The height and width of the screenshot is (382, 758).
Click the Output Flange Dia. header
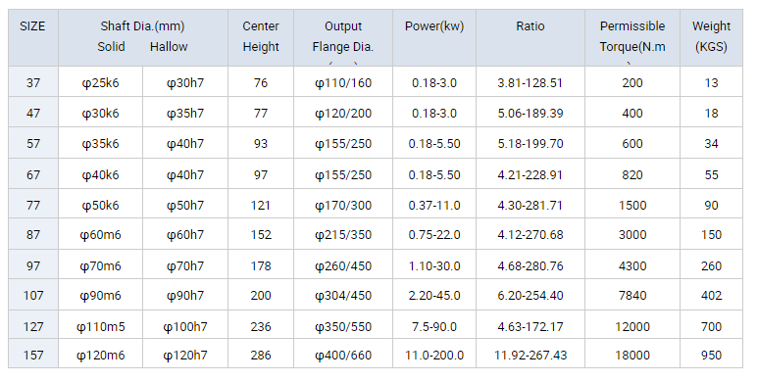(343, 37)
